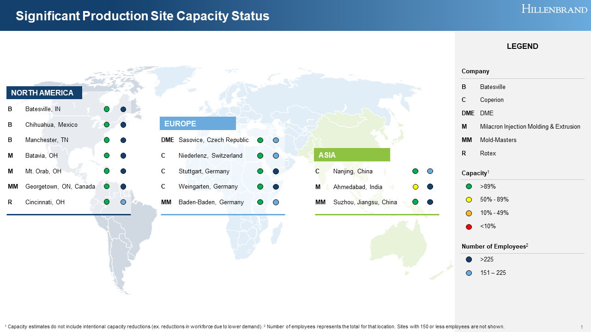Screen dimensions: 591x332
Task: Click the light blue employee dot for Nanjing
Action: point(430,171)
